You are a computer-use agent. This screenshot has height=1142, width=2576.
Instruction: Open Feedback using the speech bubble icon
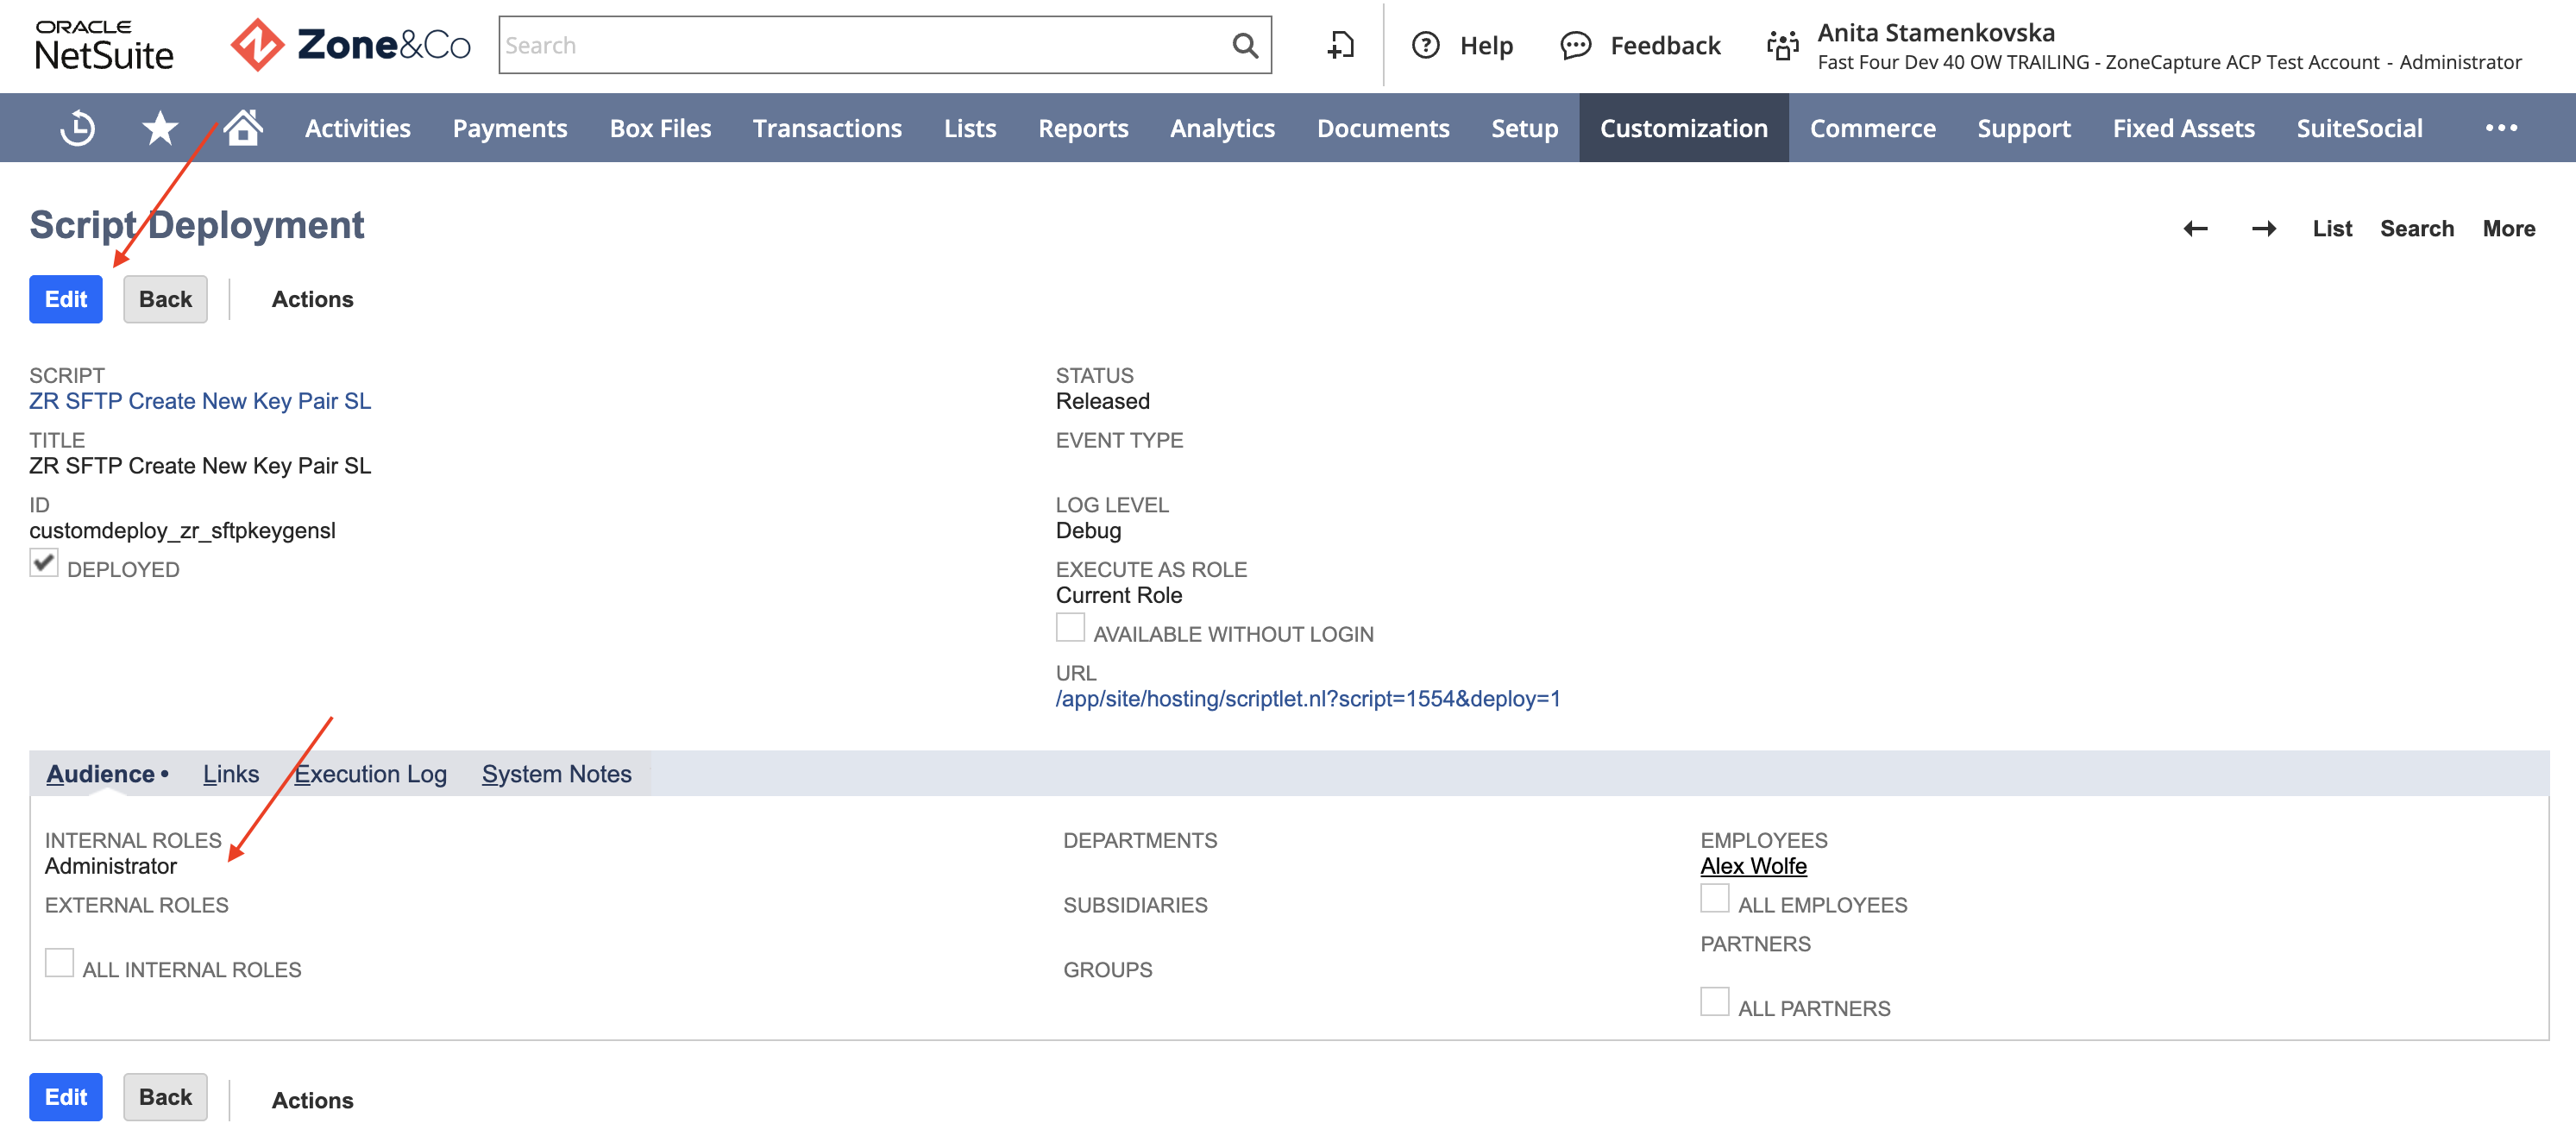click(x=1576, y=46)
